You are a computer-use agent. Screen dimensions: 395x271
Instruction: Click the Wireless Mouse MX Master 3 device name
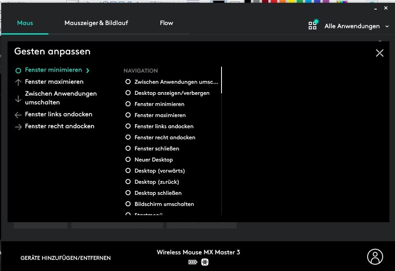click(x=198, y=252)
